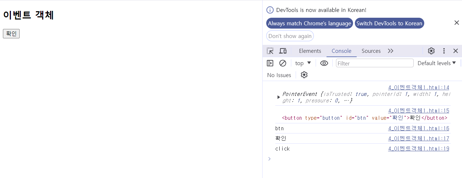Image resolution: width=462 pixels, height=178 pixels.
Task: Open console settings gear beside No Issues
Action: pyautogui.click(x=304, y=75)
